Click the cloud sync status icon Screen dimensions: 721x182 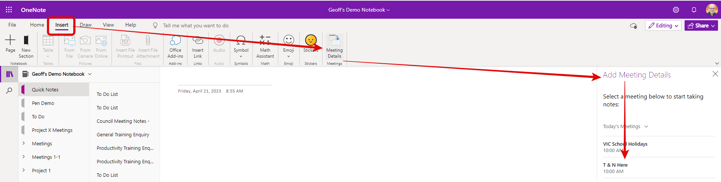click(x=634, y=26)
